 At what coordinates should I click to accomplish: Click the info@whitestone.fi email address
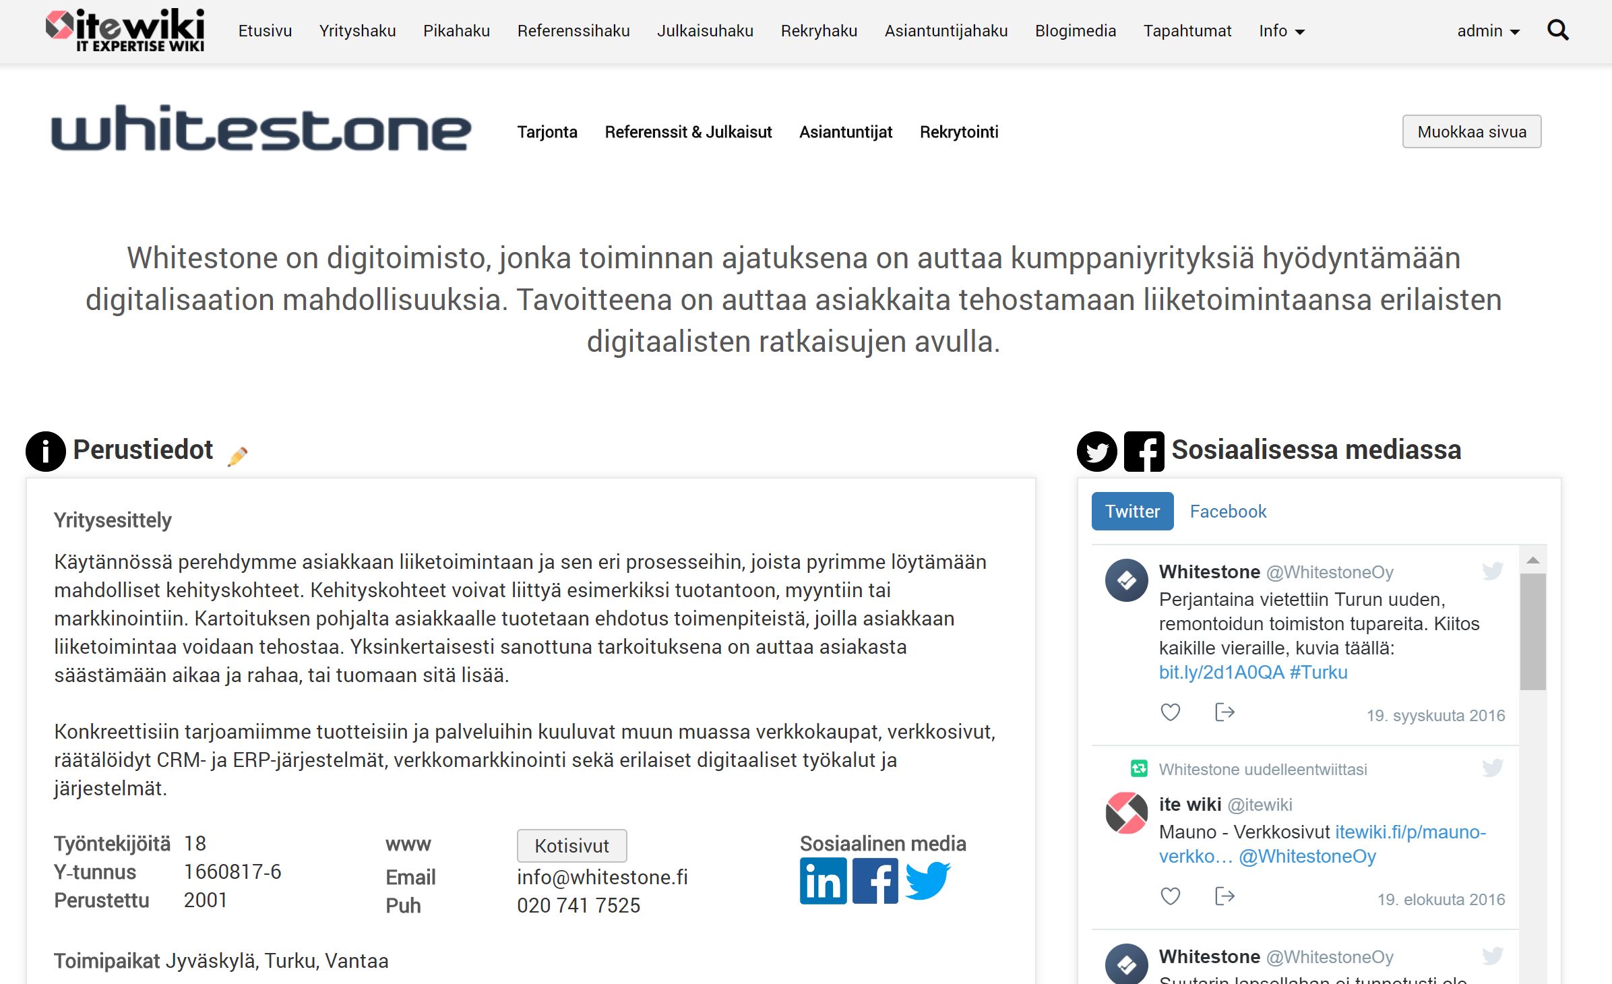coord(602,877)
